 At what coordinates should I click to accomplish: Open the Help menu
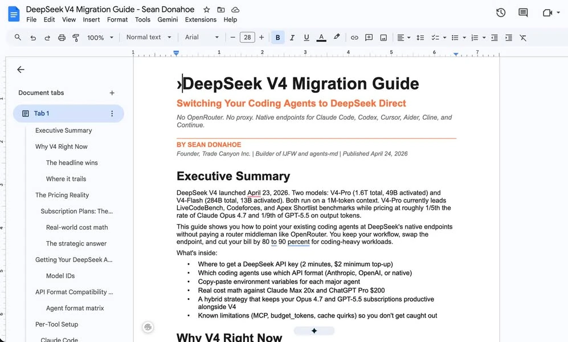pos(230,19)
